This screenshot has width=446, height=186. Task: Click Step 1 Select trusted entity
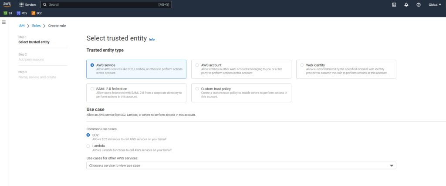[34, 42]
